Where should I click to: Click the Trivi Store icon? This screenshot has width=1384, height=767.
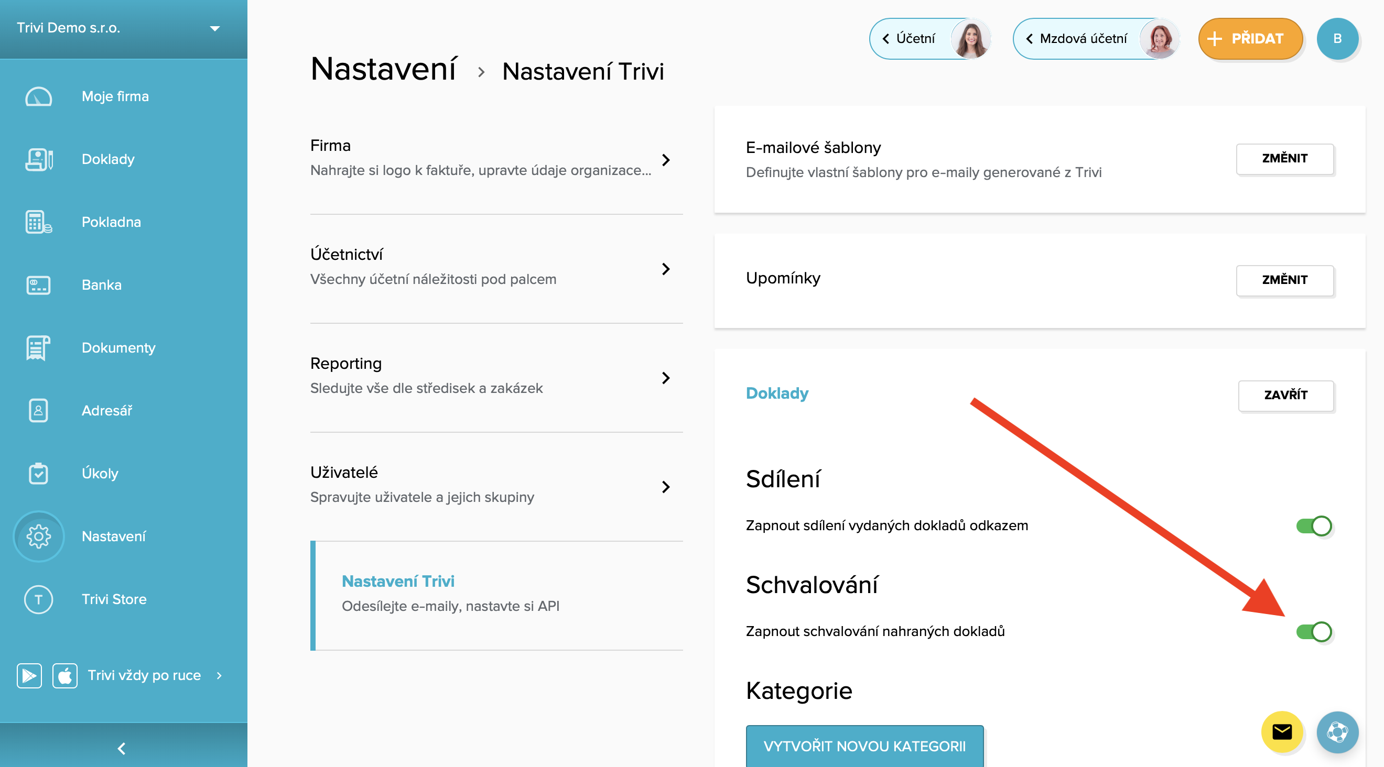tap(38, 599)
